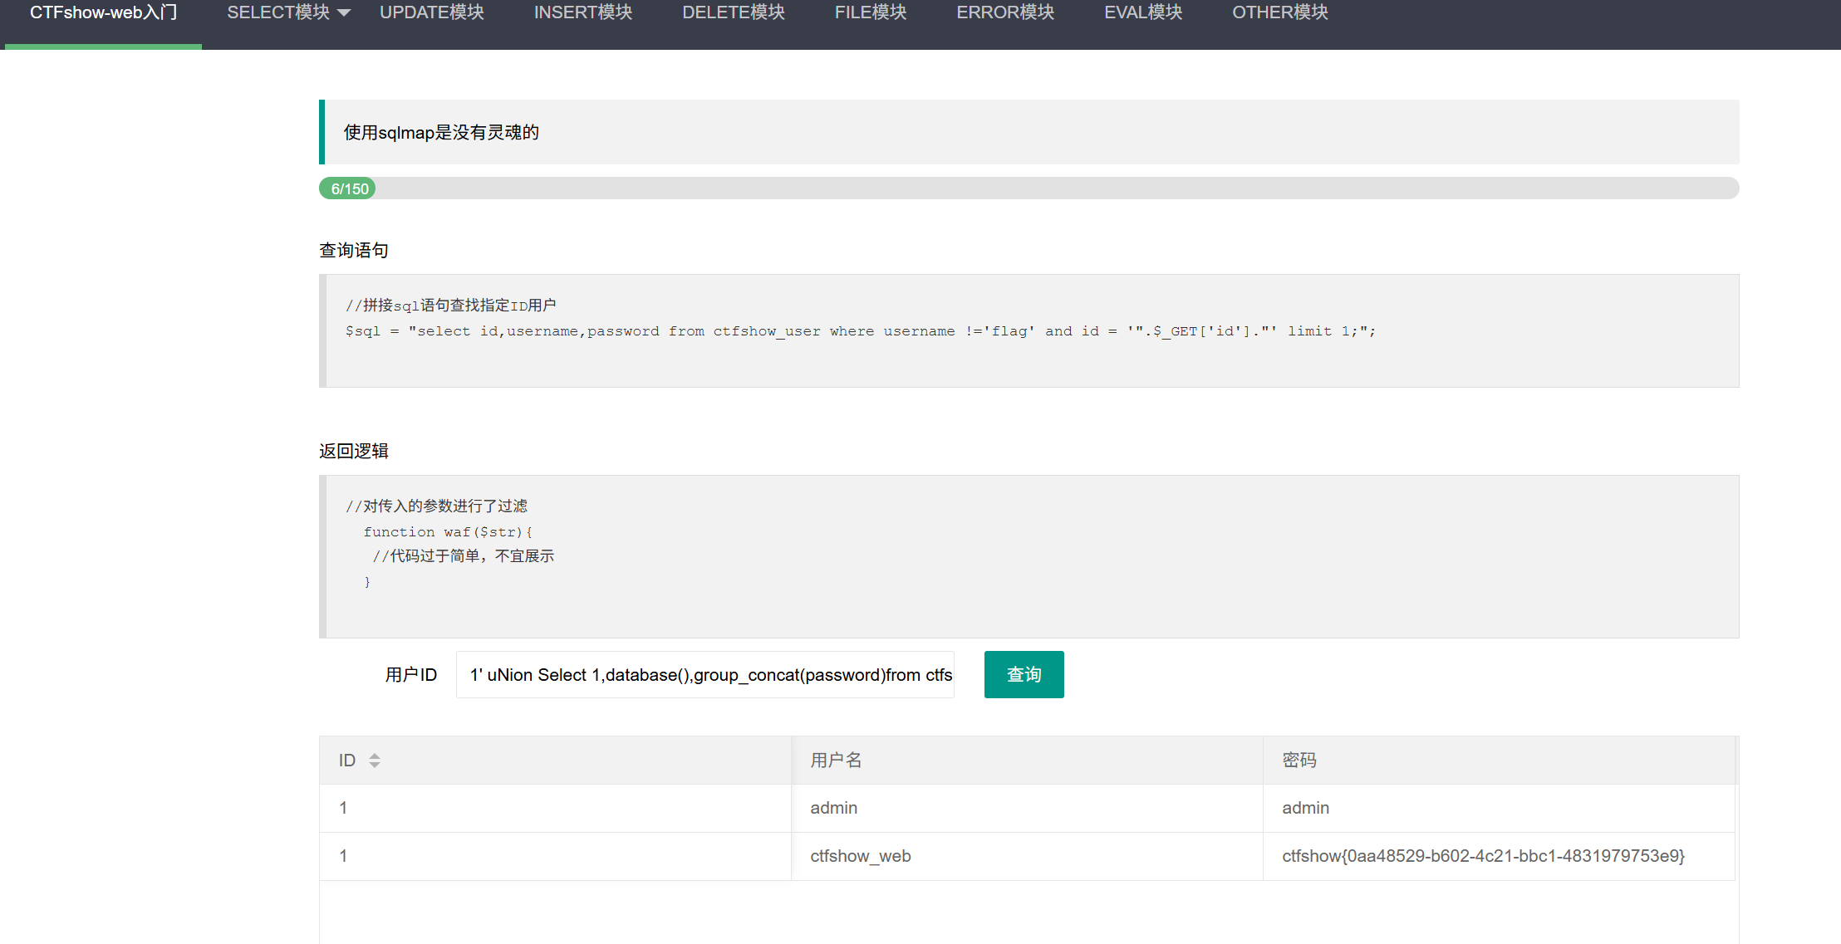
Task: Click the admin username cell
Action: click(x=833, y=808)
